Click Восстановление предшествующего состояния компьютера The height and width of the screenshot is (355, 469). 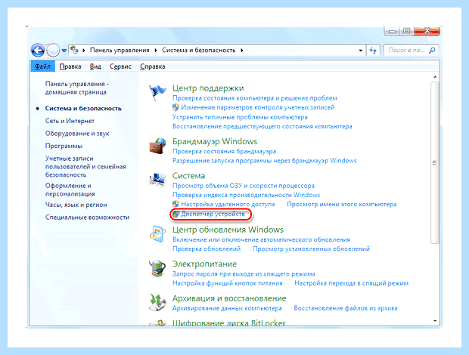(x=262, y=126)
